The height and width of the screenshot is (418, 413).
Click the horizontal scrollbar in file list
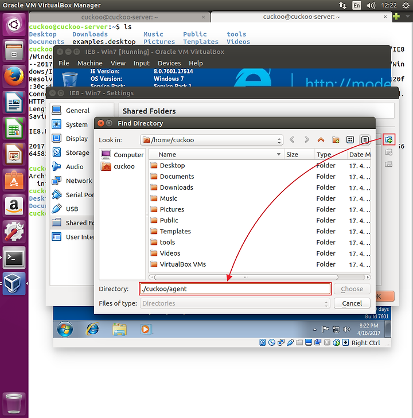[x=246, y=278]
